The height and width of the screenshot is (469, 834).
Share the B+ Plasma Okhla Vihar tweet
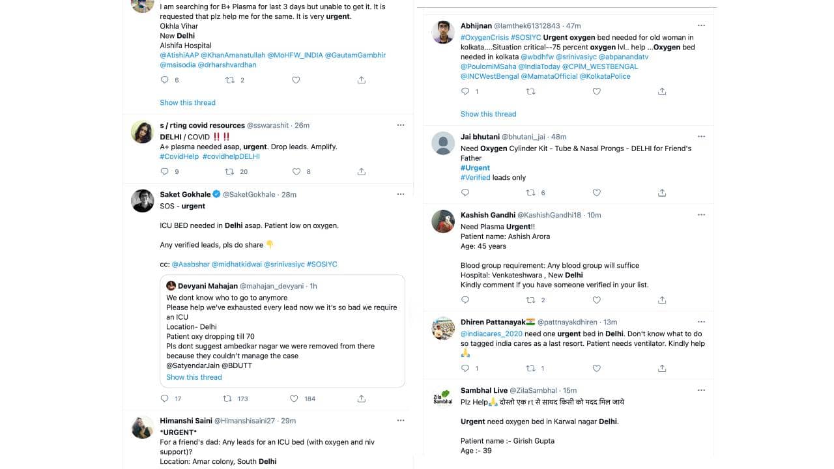[x=362, y=80]
